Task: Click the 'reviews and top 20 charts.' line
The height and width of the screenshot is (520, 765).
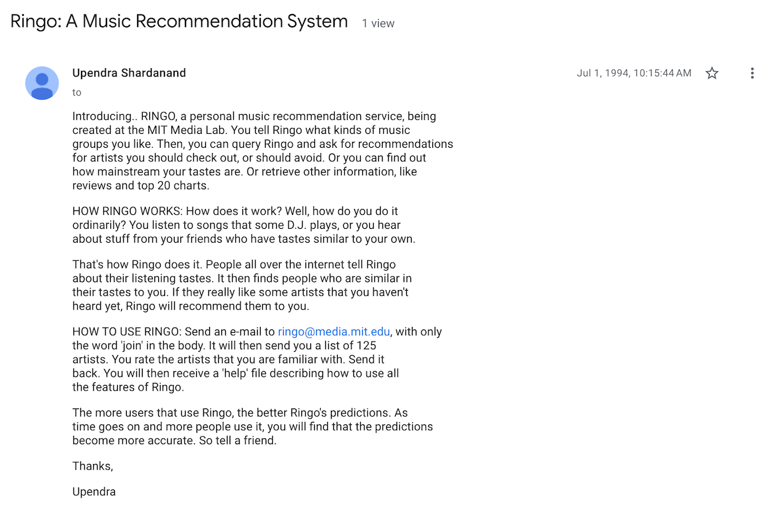Action: pos(140,186)
